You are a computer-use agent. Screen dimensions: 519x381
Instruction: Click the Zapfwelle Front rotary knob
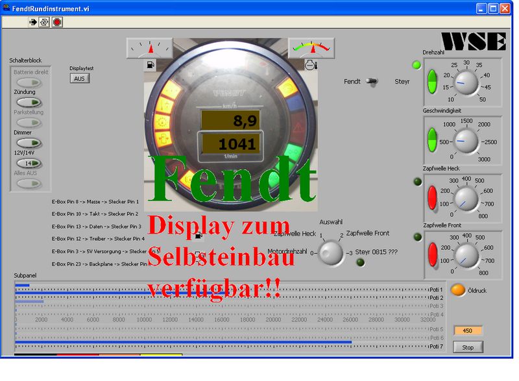466,256
